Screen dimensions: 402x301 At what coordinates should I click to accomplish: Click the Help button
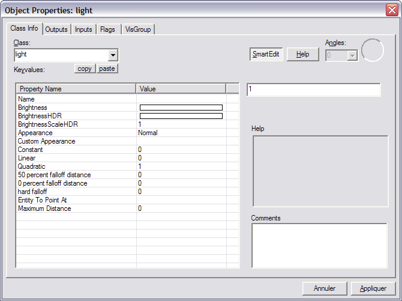pos(303,54)
